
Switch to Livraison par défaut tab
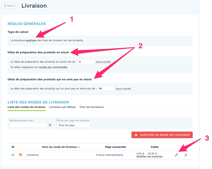pyautogui.click(x=62, y=107)
